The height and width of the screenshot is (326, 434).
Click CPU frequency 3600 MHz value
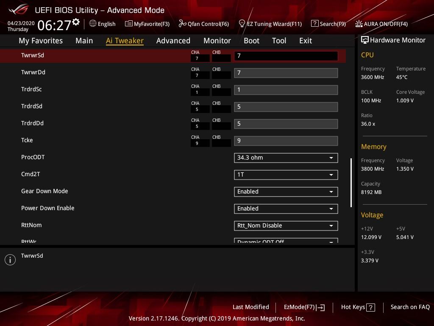tap(372, 77)
